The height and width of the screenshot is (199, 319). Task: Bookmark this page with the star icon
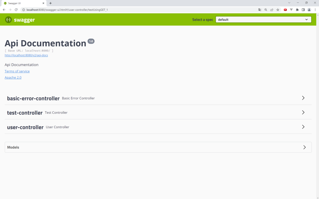[x=278, y=10]
